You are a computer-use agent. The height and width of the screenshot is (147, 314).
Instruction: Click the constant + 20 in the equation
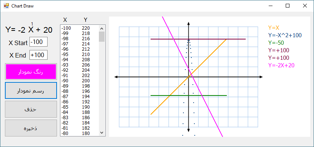click(x=44, y=30)
